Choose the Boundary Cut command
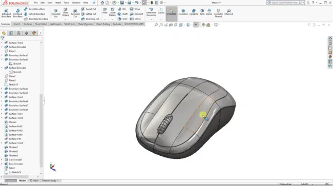333x186 pixels. 90,19
